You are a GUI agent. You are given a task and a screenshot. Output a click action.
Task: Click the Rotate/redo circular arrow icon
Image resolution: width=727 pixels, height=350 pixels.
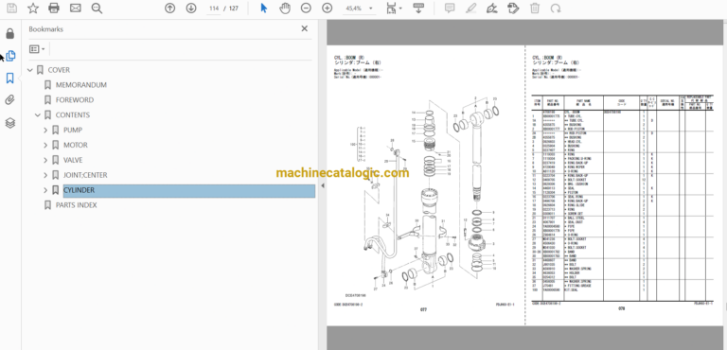click(x=555, y=8)
